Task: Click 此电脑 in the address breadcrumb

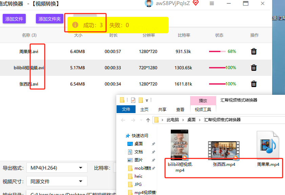Action: point(173,120)
